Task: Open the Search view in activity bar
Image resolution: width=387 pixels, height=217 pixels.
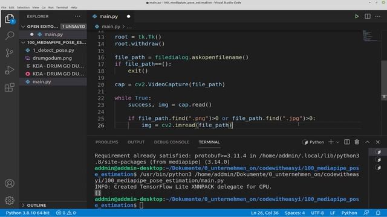Action: (x=10, y=36)
